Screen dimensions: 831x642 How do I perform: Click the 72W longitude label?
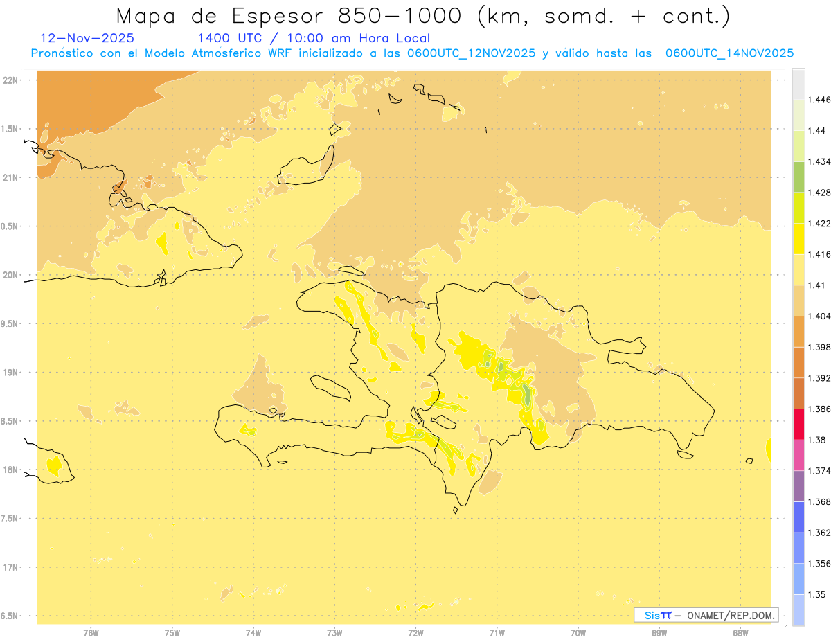(x=415, y=632)
